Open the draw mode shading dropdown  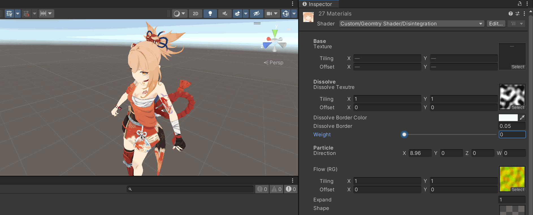pyautogui.click(x=180, y=14)
